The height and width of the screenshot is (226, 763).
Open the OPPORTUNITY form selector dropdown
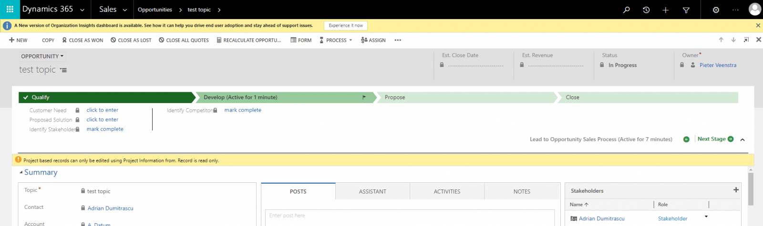[x=42, y=56]
